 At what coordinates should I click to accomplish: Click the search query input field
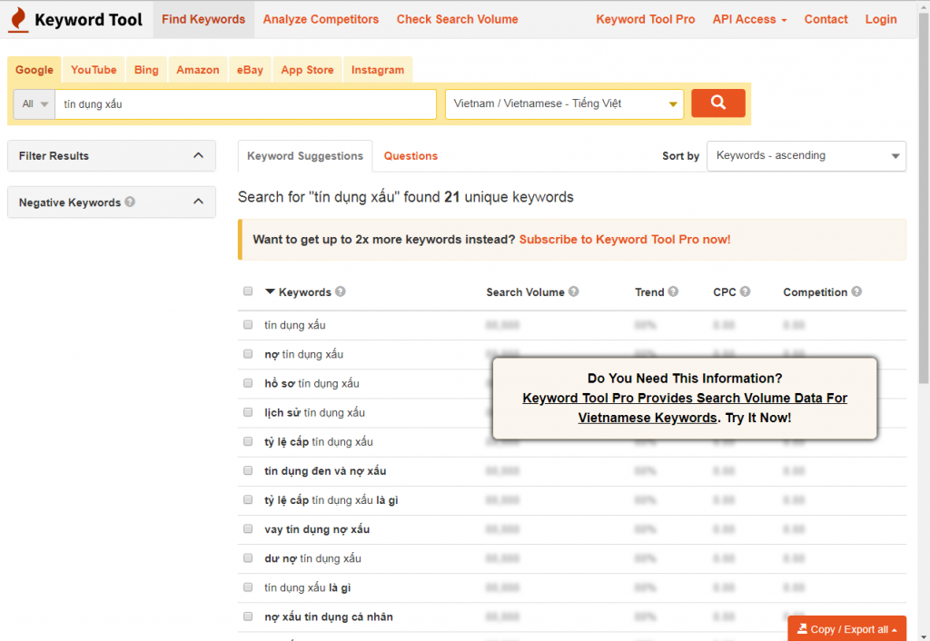click(245, 104)
